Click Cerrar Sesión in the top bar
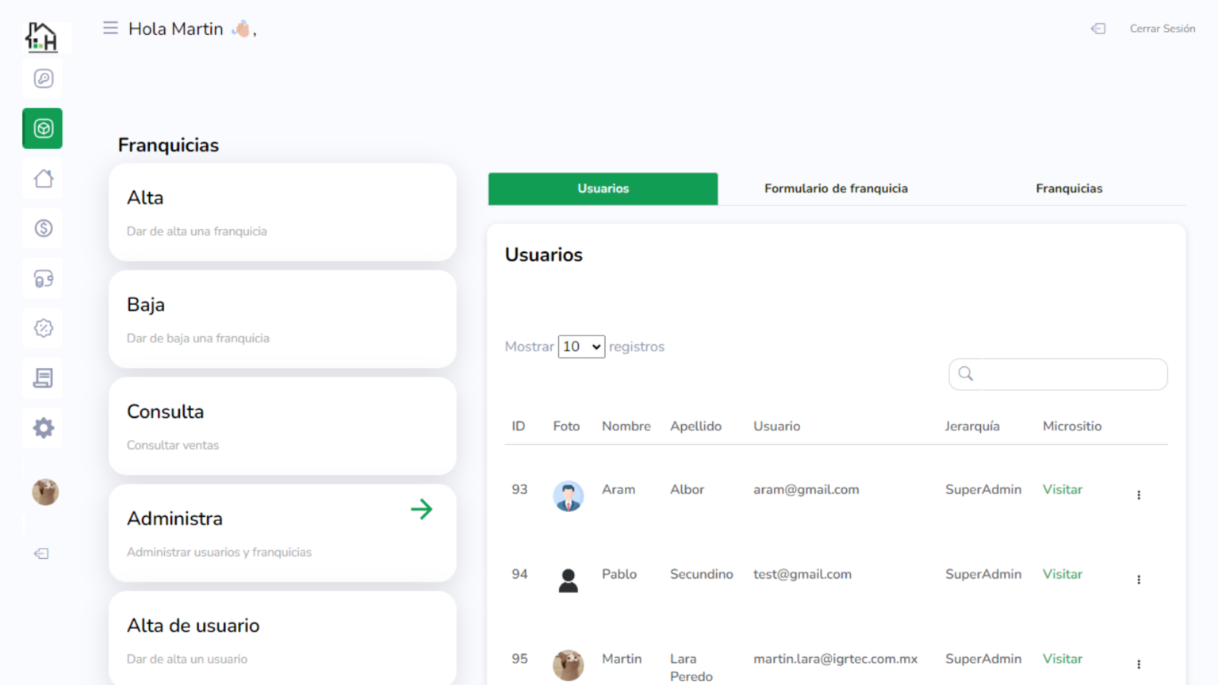This screenshot has height=685, width=1218. coord(1162,29)
